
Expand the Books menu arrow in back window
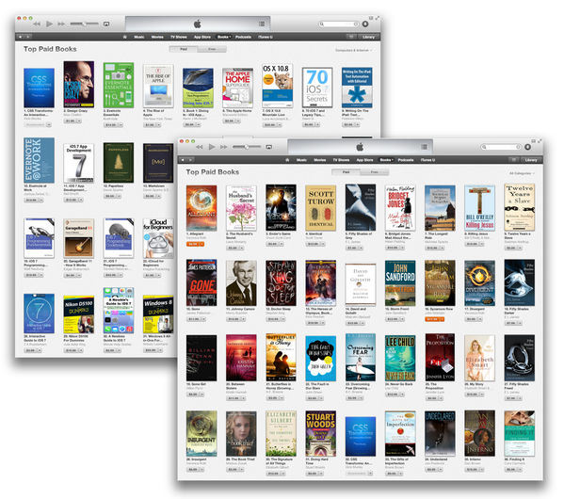coord(230,37)
